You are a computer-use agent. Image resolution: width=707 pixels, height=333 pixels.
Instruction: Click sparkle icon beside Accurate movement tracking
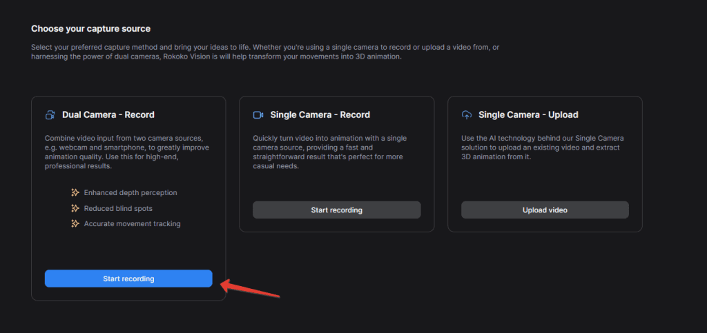pos(75,223)
